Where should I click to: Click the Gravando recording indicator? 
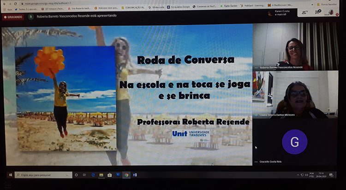click(x=12, y=17)
